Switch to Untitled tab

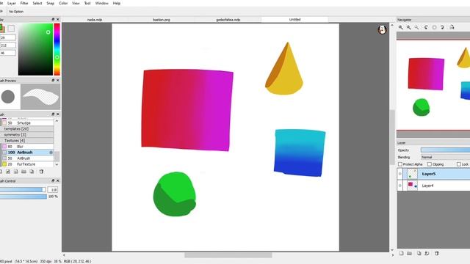[x=295, y=20]
